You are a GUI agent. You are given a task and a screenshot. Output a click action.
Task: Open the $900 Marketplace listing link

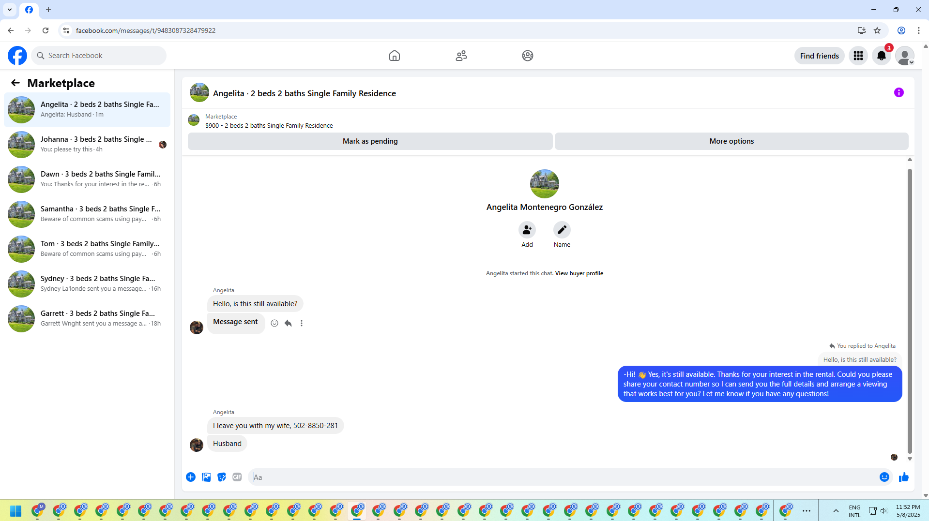click(x=269, y=125)
